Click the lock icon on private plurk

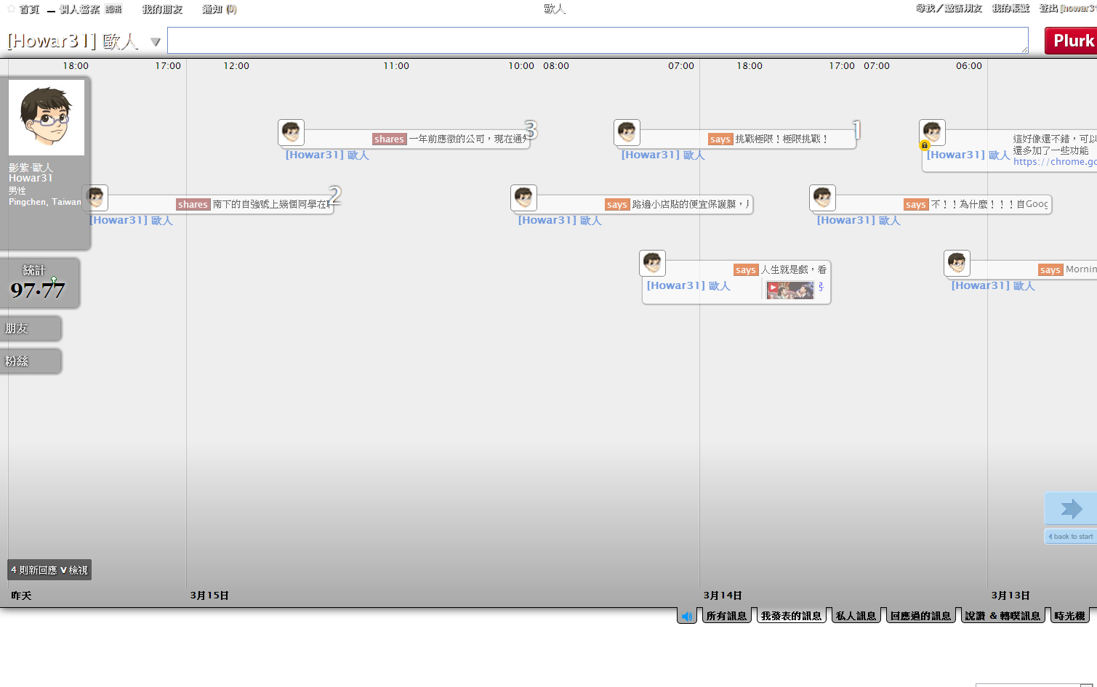click(x=925, y=145)
